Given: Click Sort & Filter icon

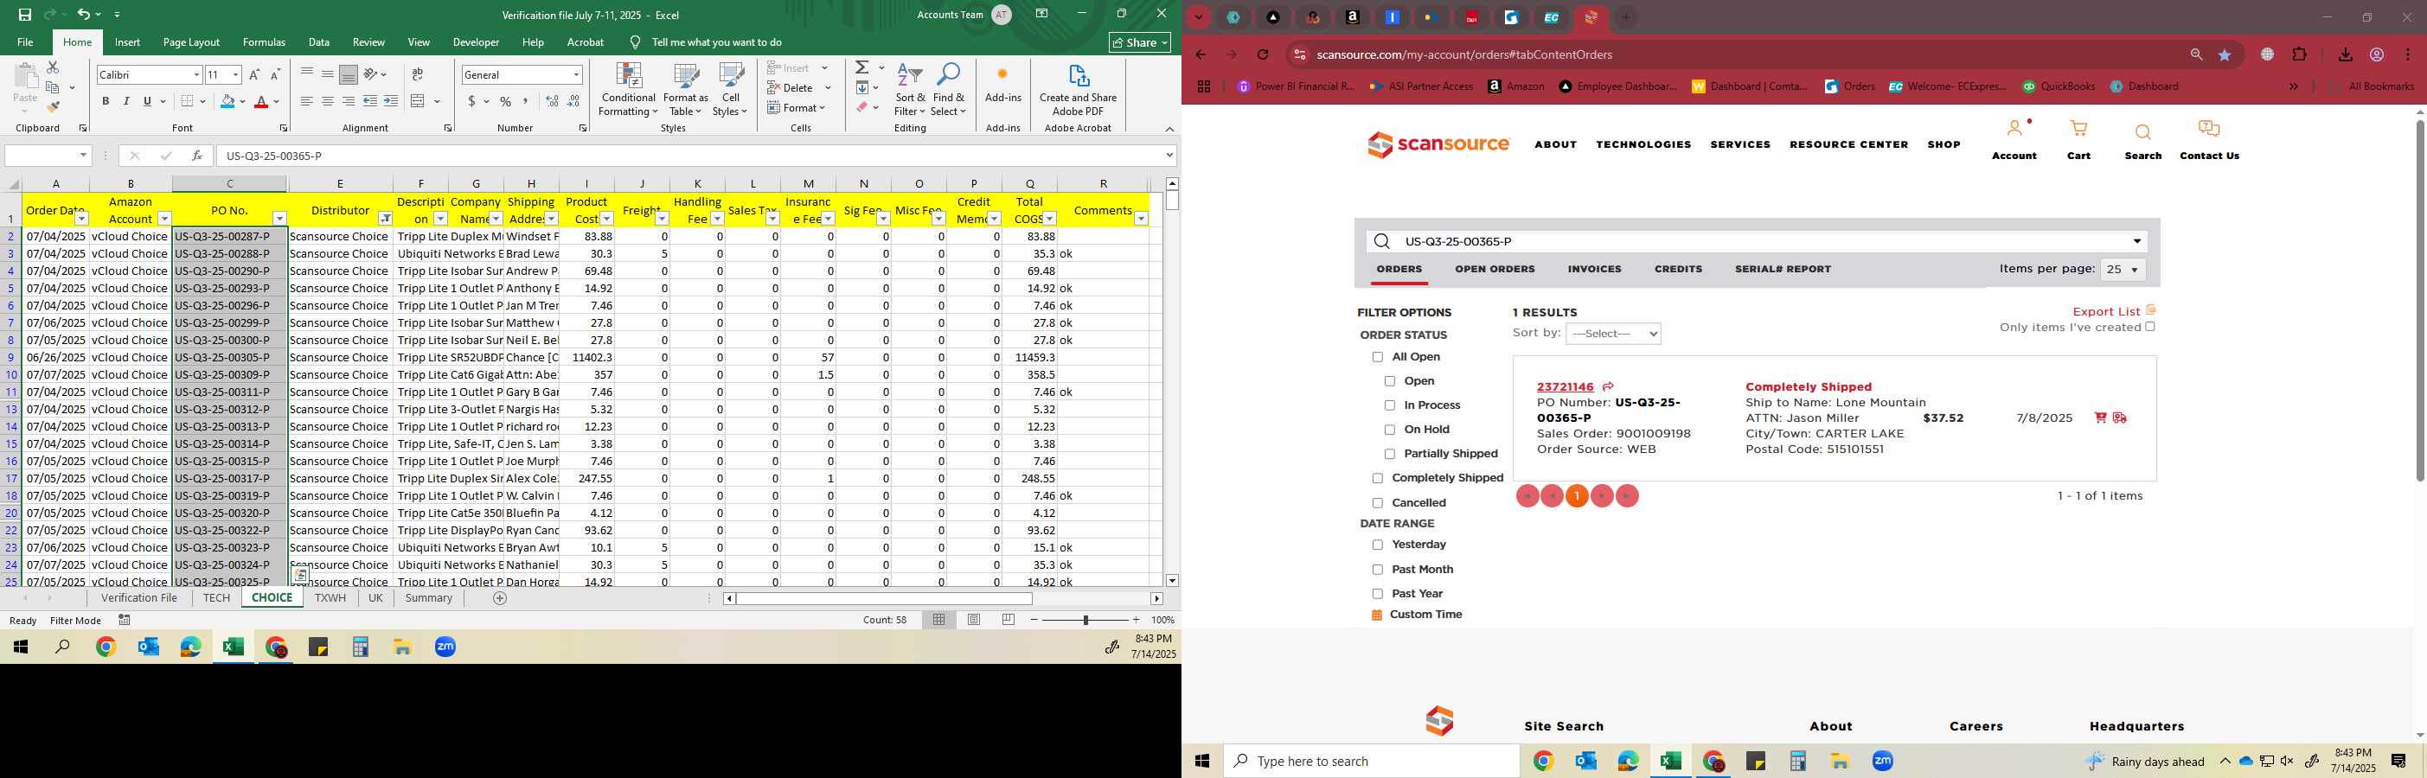Looking at the screenshot, I should click(x=910, y=91).
